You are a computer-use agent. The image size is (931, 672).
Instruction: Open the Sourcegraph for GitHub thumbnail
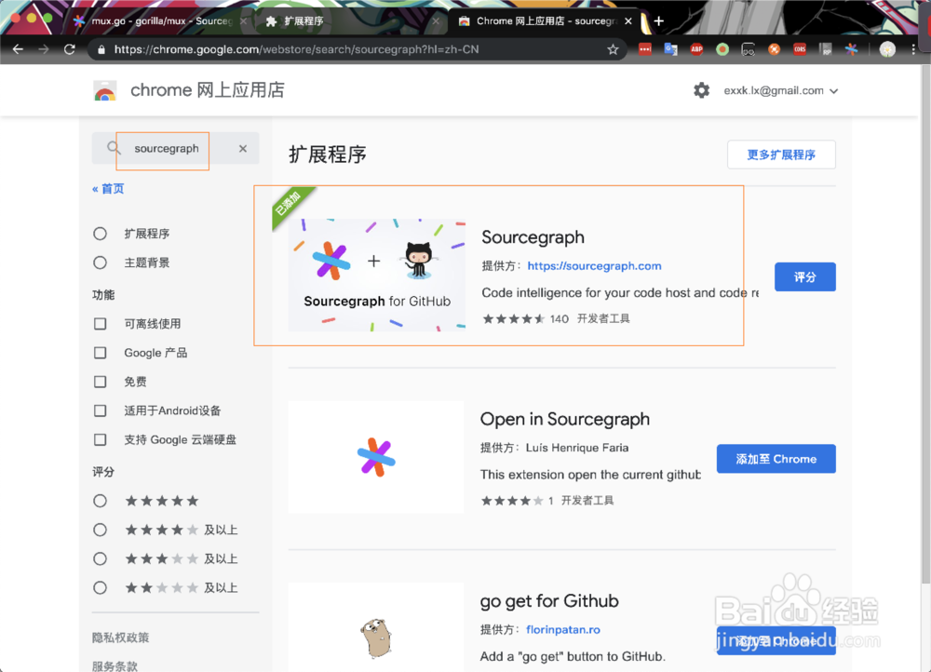[x=376, y=275]
